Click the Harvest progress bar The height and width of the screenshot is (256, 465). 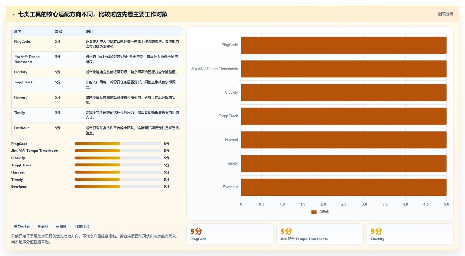(x=118, y=172)
